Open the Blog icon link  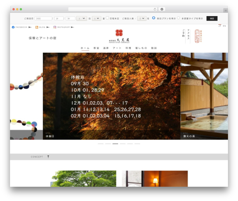point(37,27)
